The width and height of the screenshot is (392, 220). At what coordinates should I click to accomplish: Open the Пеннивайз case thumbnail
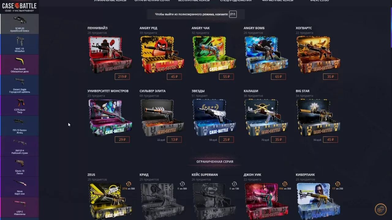110,54
